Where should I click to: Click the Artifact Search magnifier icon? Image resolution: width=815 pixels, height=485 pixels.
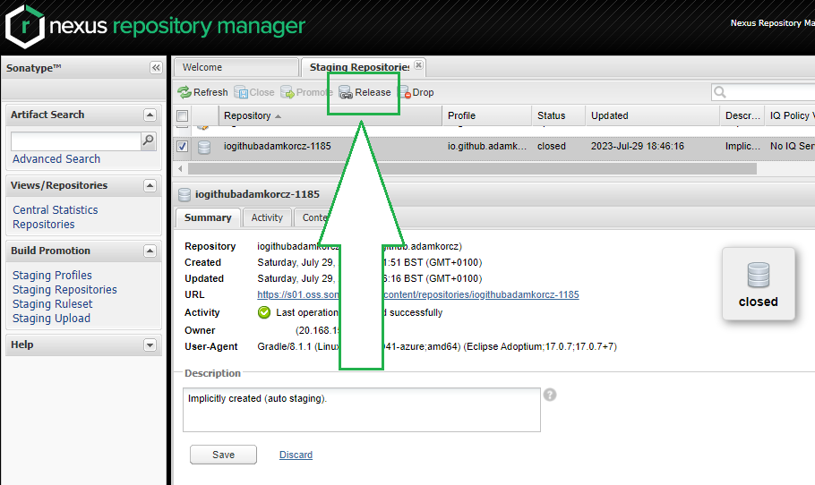pyautogui.click(x=148, y=140)
